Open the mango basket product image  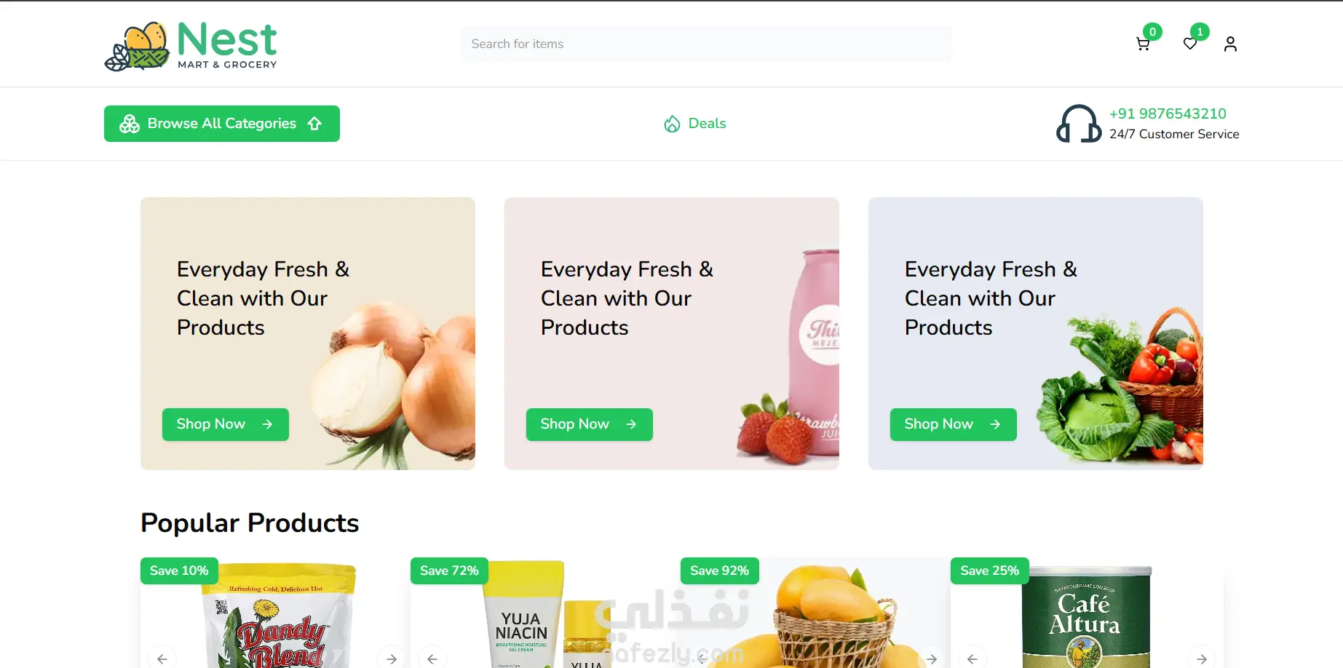pos(815,615)
